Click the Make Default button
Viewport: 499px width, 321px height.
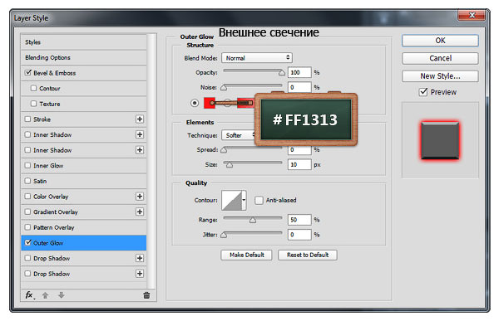[247, 255]
